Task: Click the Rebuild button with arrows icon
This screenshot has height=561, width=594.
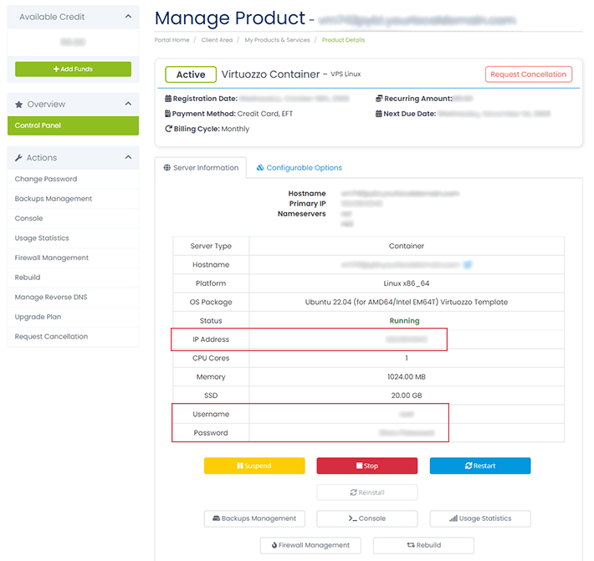Action: (x=423, y=545)
